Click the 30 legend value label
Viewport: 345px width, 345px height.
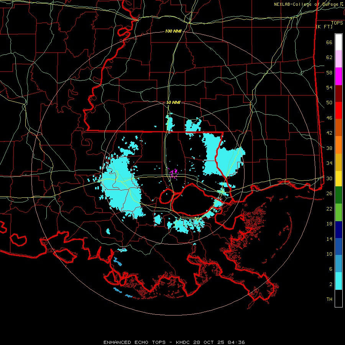click(329, 178)
